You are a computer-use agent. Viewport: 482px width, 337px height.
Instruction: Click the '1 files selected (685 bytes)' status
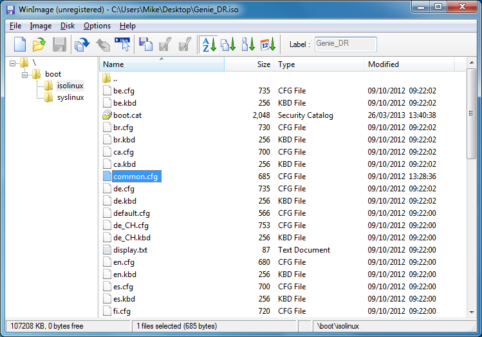point(177,326)
